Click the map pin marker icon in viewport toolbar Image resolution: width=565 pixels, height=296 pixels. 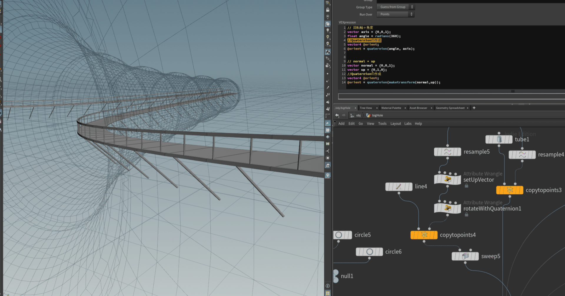(x=328, y=175)
